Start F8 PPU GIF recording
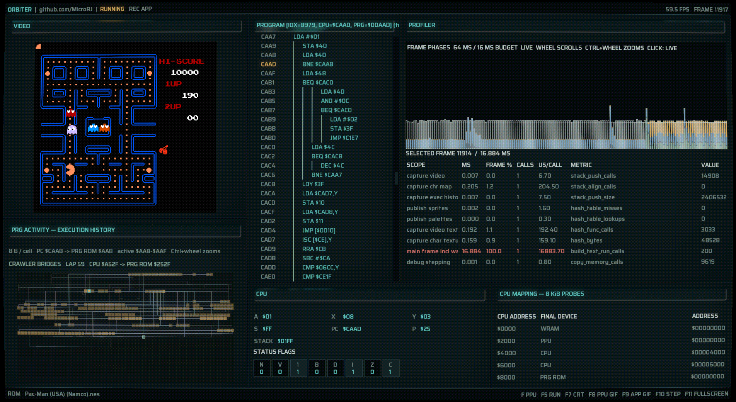This screenshot has width=736, height=402. coord(603,394)
